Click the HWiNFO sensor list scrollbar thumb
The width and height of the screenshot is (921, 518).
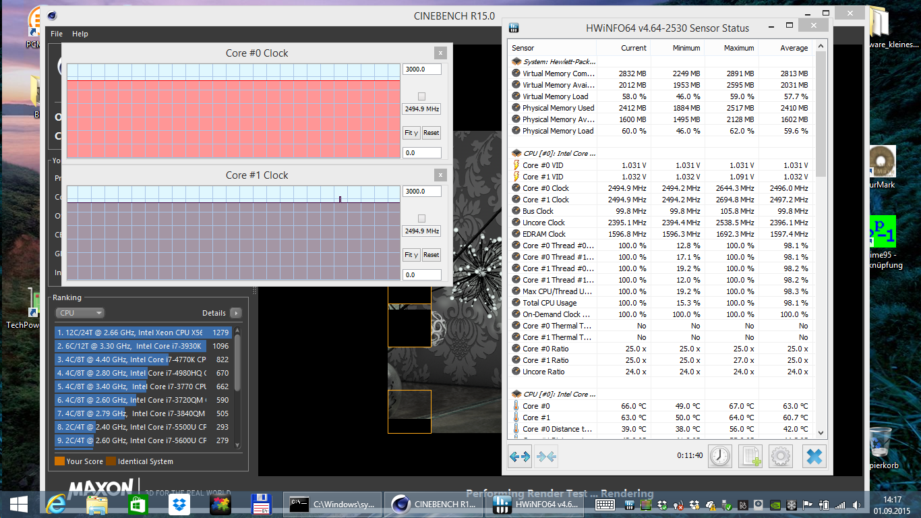821,115
